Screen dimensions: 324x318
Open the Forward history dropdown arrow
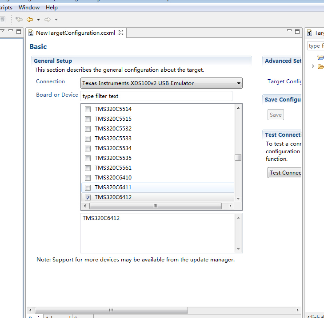56,20
